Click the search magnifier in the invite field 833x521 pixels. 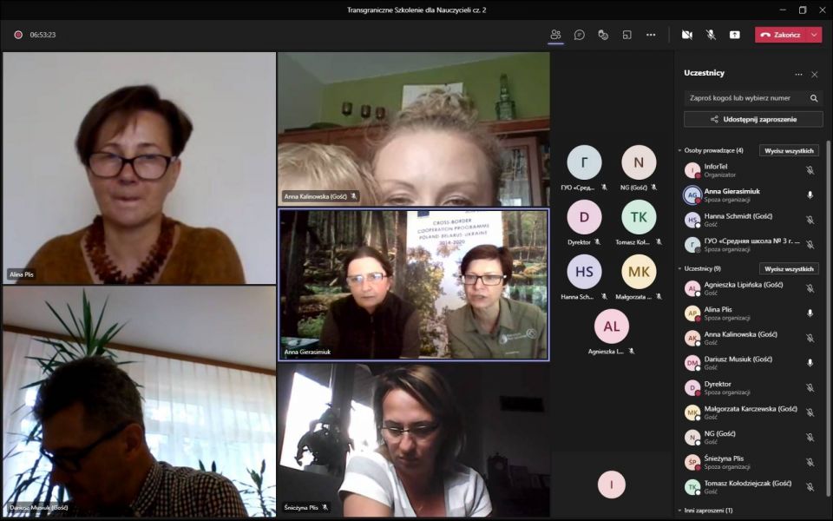tap(814, 98)
